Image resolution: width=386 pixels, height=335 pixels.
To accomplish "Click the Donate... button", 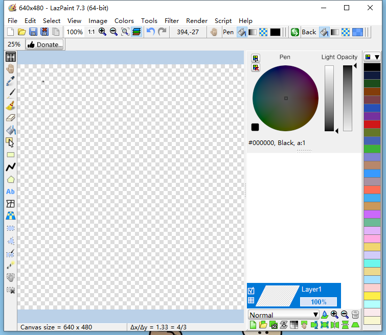I will (x=45, y=44).
